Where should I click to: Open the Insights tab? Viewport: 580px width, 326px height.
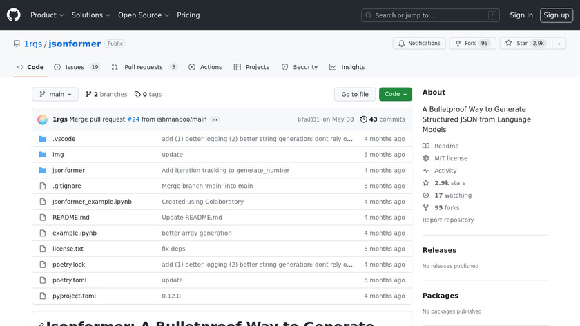[347, 67]
